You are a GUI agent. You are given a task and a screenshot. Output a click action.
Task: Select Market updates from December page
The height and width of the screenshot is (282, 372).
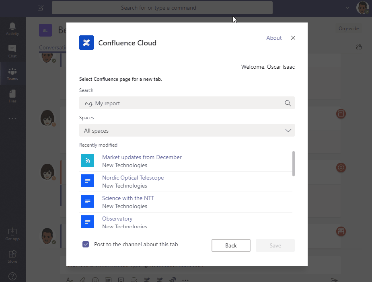click(142, 157)
